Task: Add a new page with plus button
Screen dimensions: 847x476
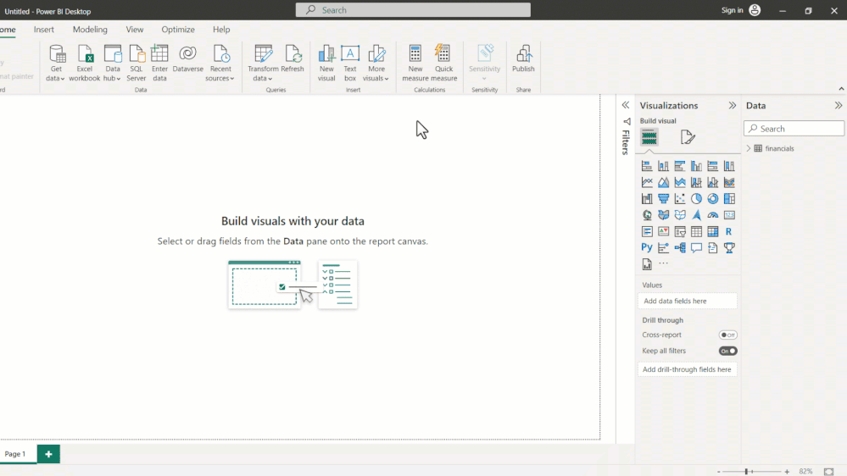Action: click(x=48, y=454)
